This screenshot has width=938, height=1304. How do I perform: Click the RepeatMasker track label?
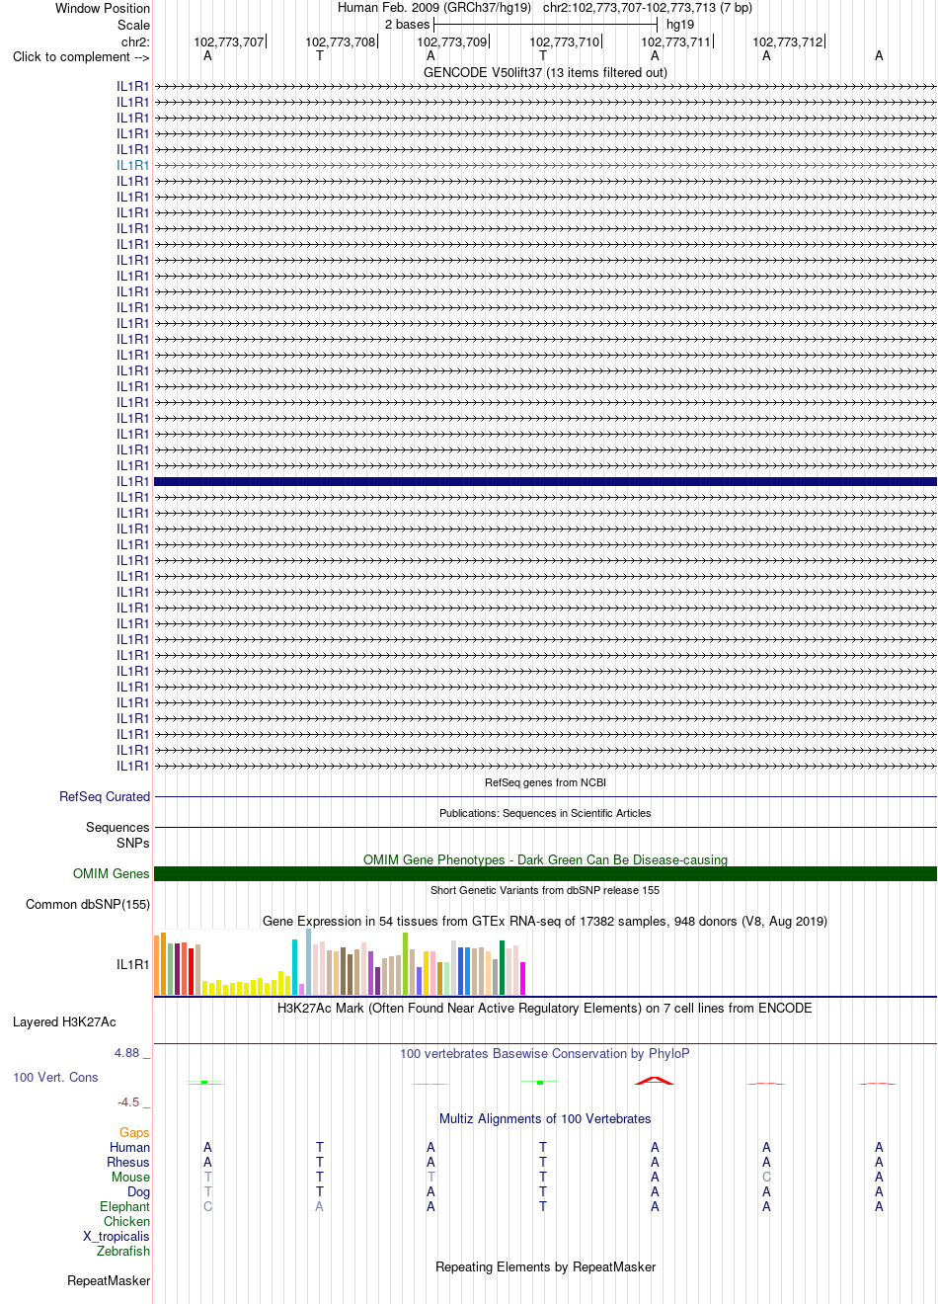coord(109,1280)
